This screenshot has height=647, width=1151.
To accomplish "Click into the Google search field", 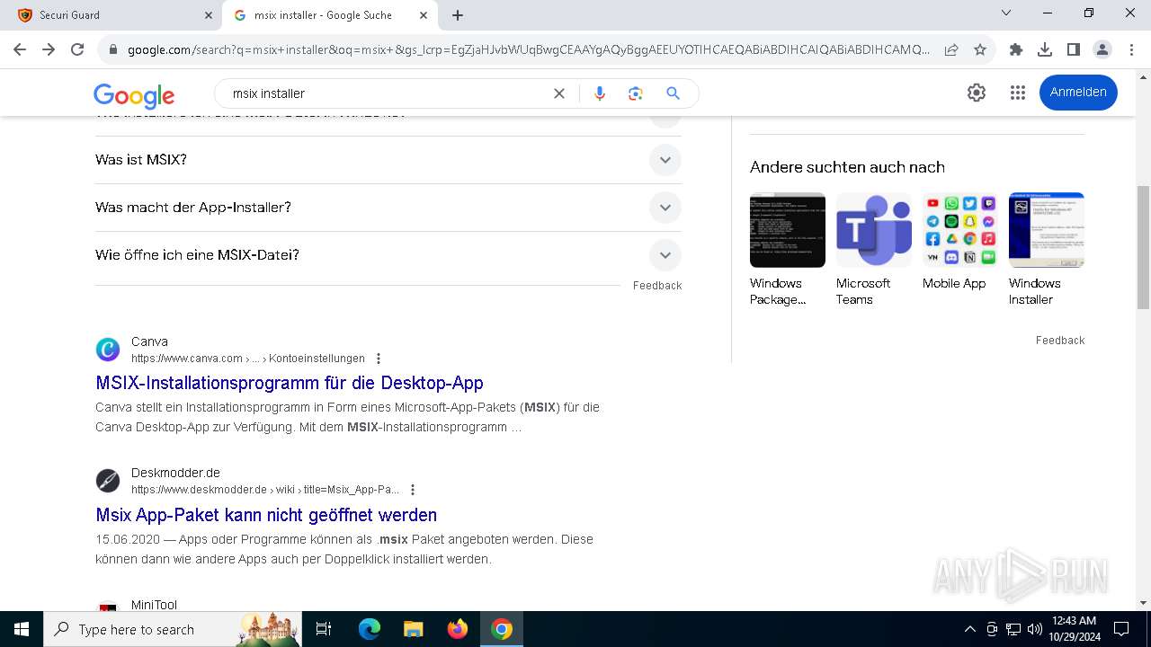I will point(387,93).
